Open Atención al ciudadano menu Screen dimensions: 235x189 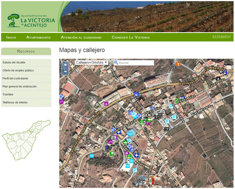(81, 37)
